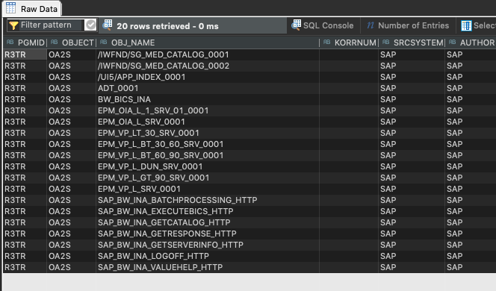Click the PGMID column type icon
Image resolution: width=496 pixels, height=291 pixels.
tap(10, 42)
